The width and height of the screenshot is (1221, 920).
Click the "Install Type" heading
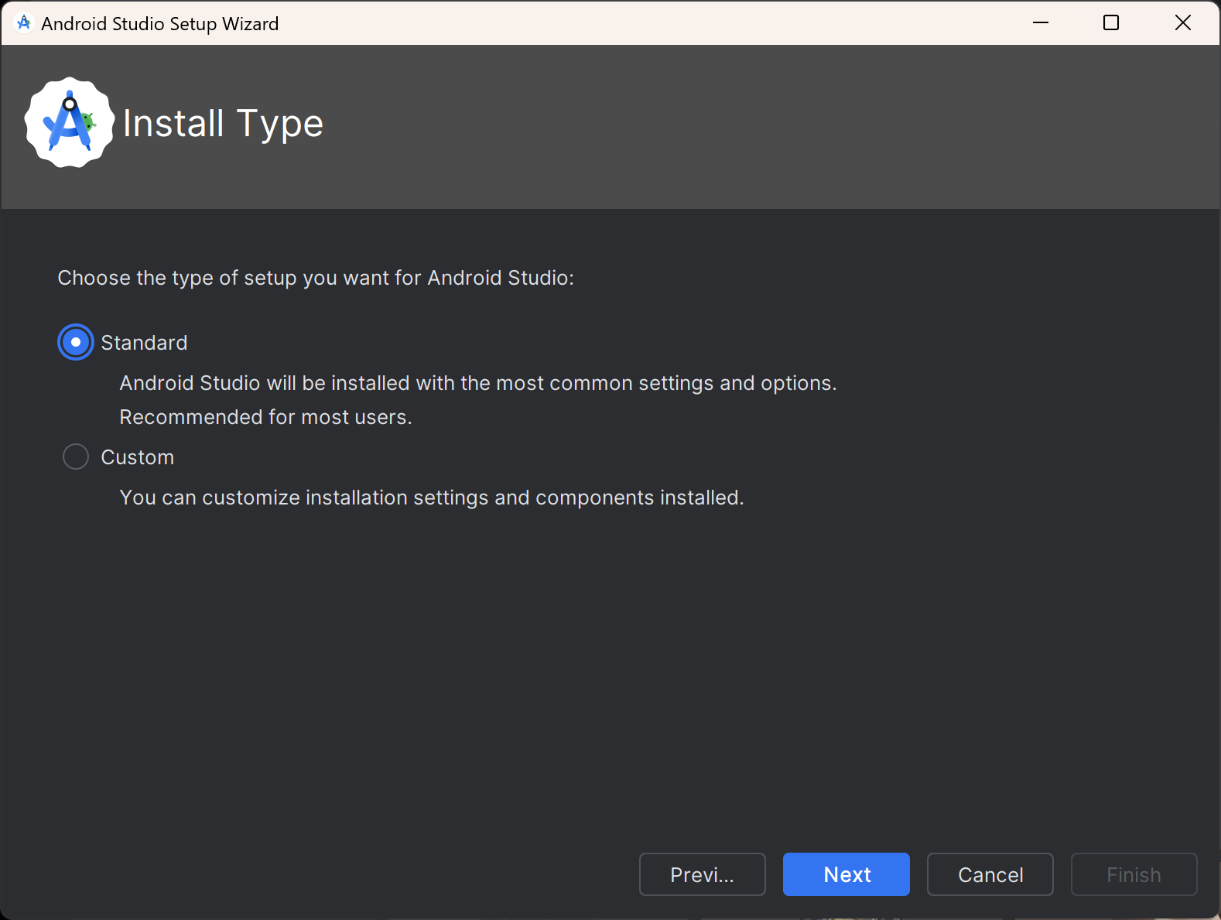(x=223, y=124)
